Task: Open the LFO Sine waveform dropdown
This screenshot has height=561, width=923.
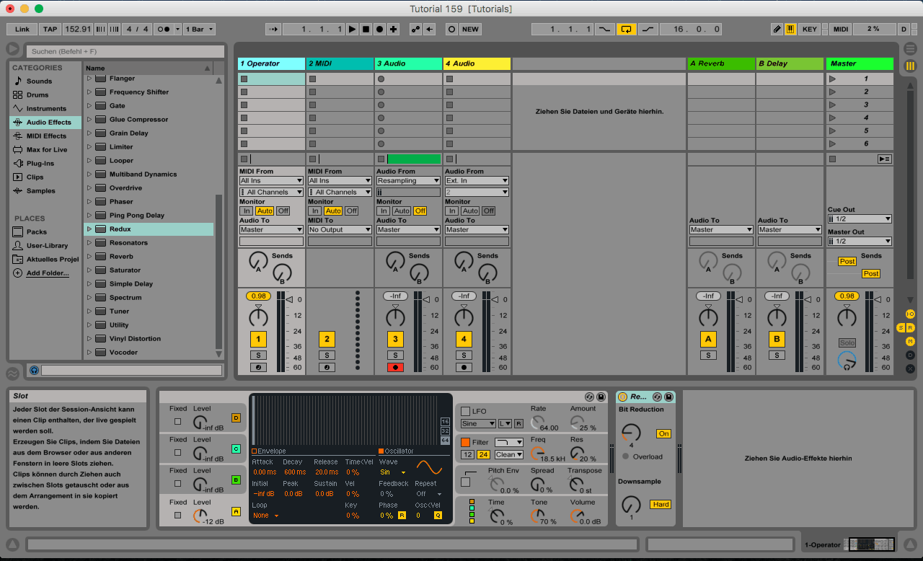Action: click(478, 424)
